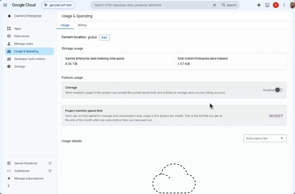The width and height of the screenshot is (295, 194).
Task: Click the Search button
Action: 229,5
